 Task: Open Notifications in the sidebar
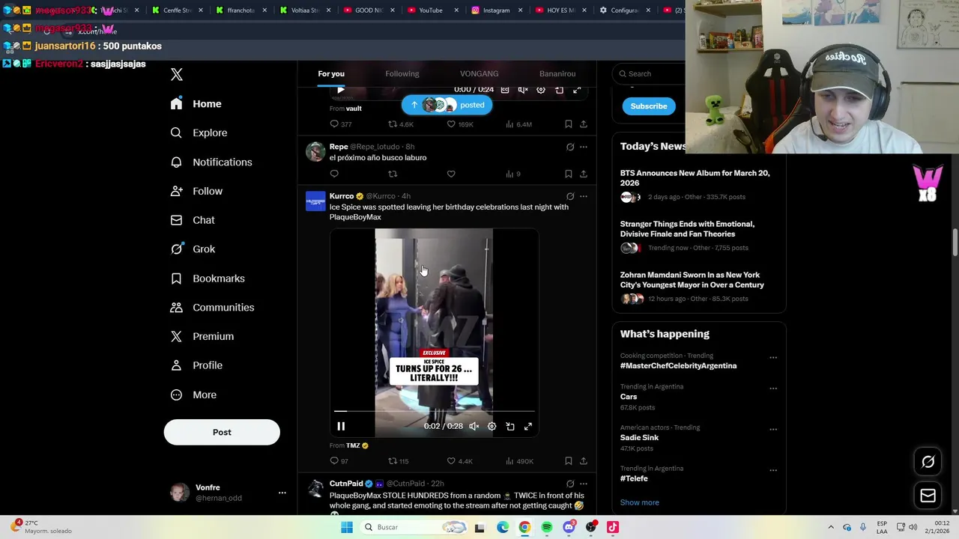pyautogui.click(x=211, y=162)
